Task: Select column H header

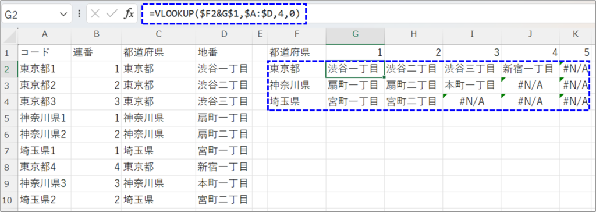Action: [414, 34]
